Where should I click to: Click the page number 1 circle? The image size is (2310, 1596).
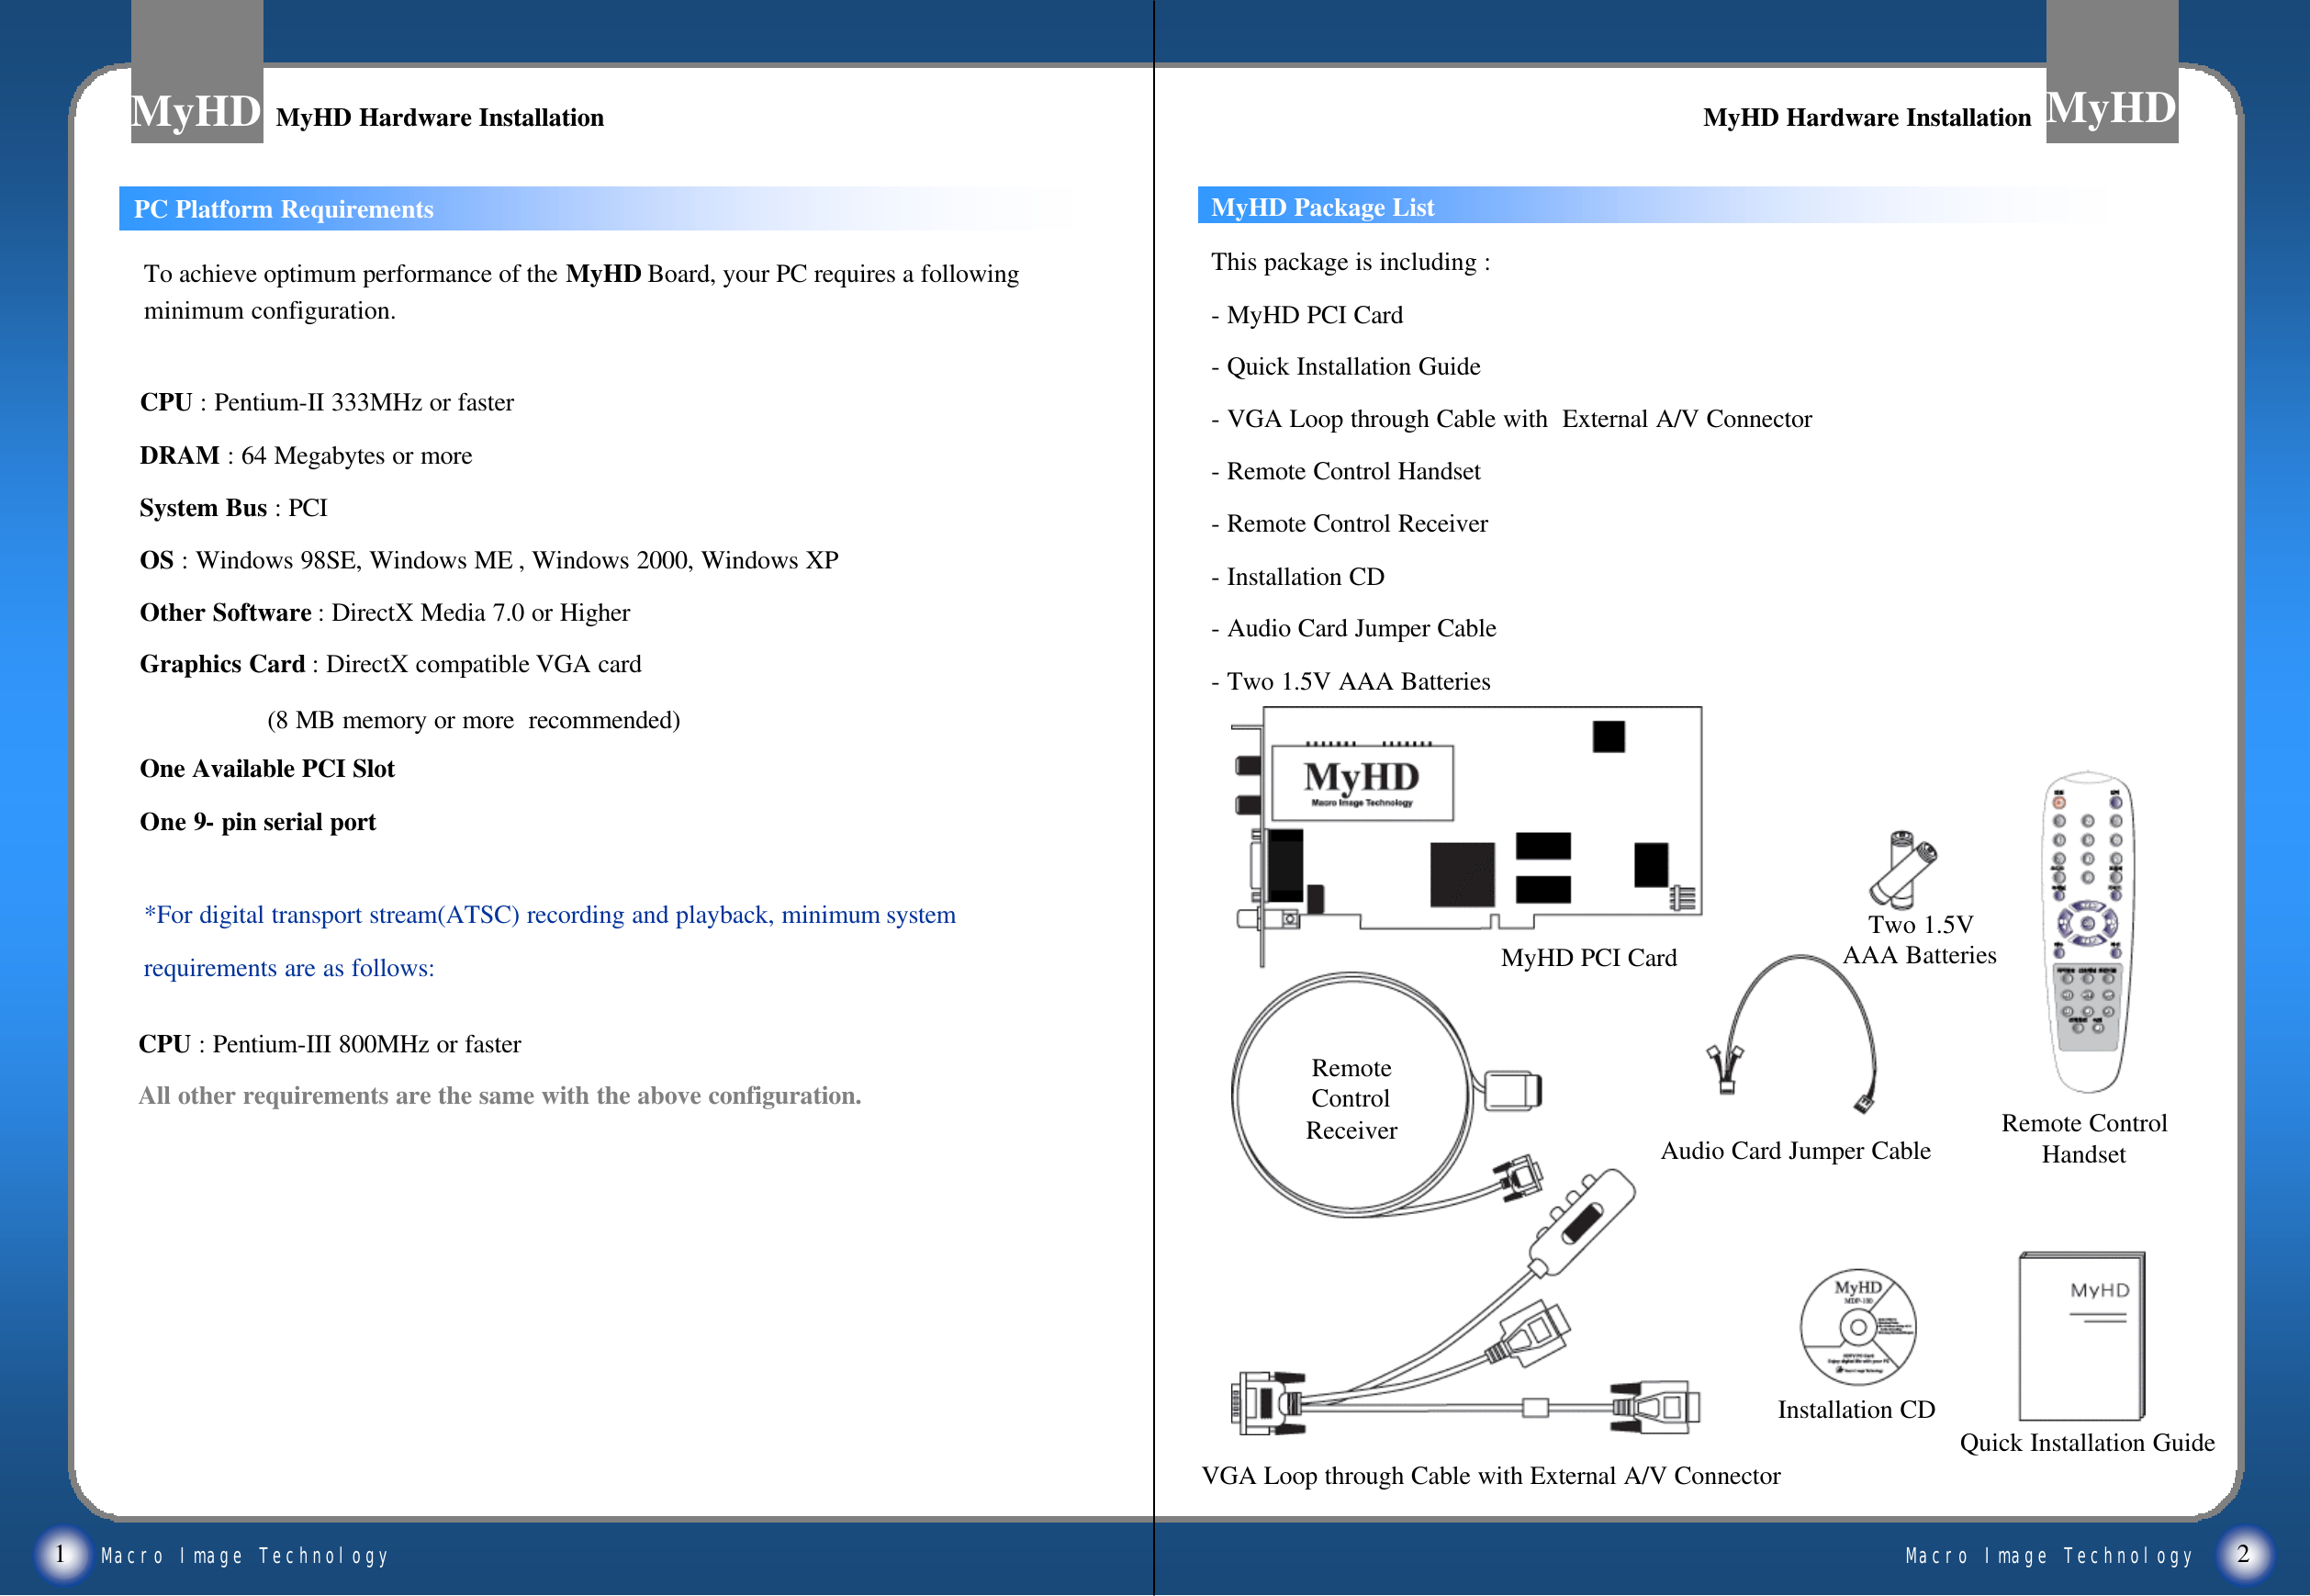pyautogui.click(x=62, y=1554)
